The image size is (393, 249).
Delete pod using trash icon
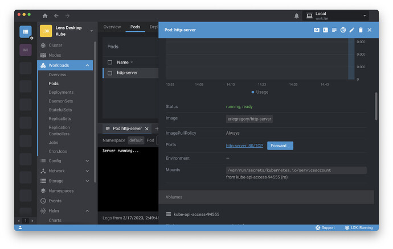pyautogui.click(x=361, y=30)
